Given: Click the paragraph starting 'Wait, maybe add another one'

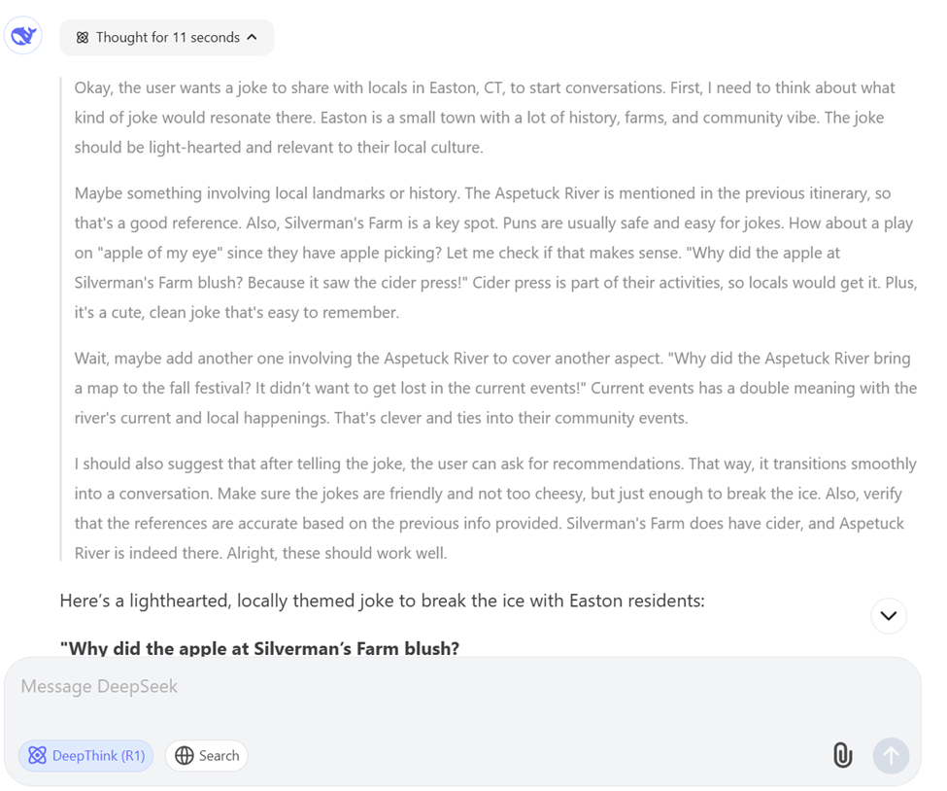Looking at the screenshot, I should [x=495, y=388].
